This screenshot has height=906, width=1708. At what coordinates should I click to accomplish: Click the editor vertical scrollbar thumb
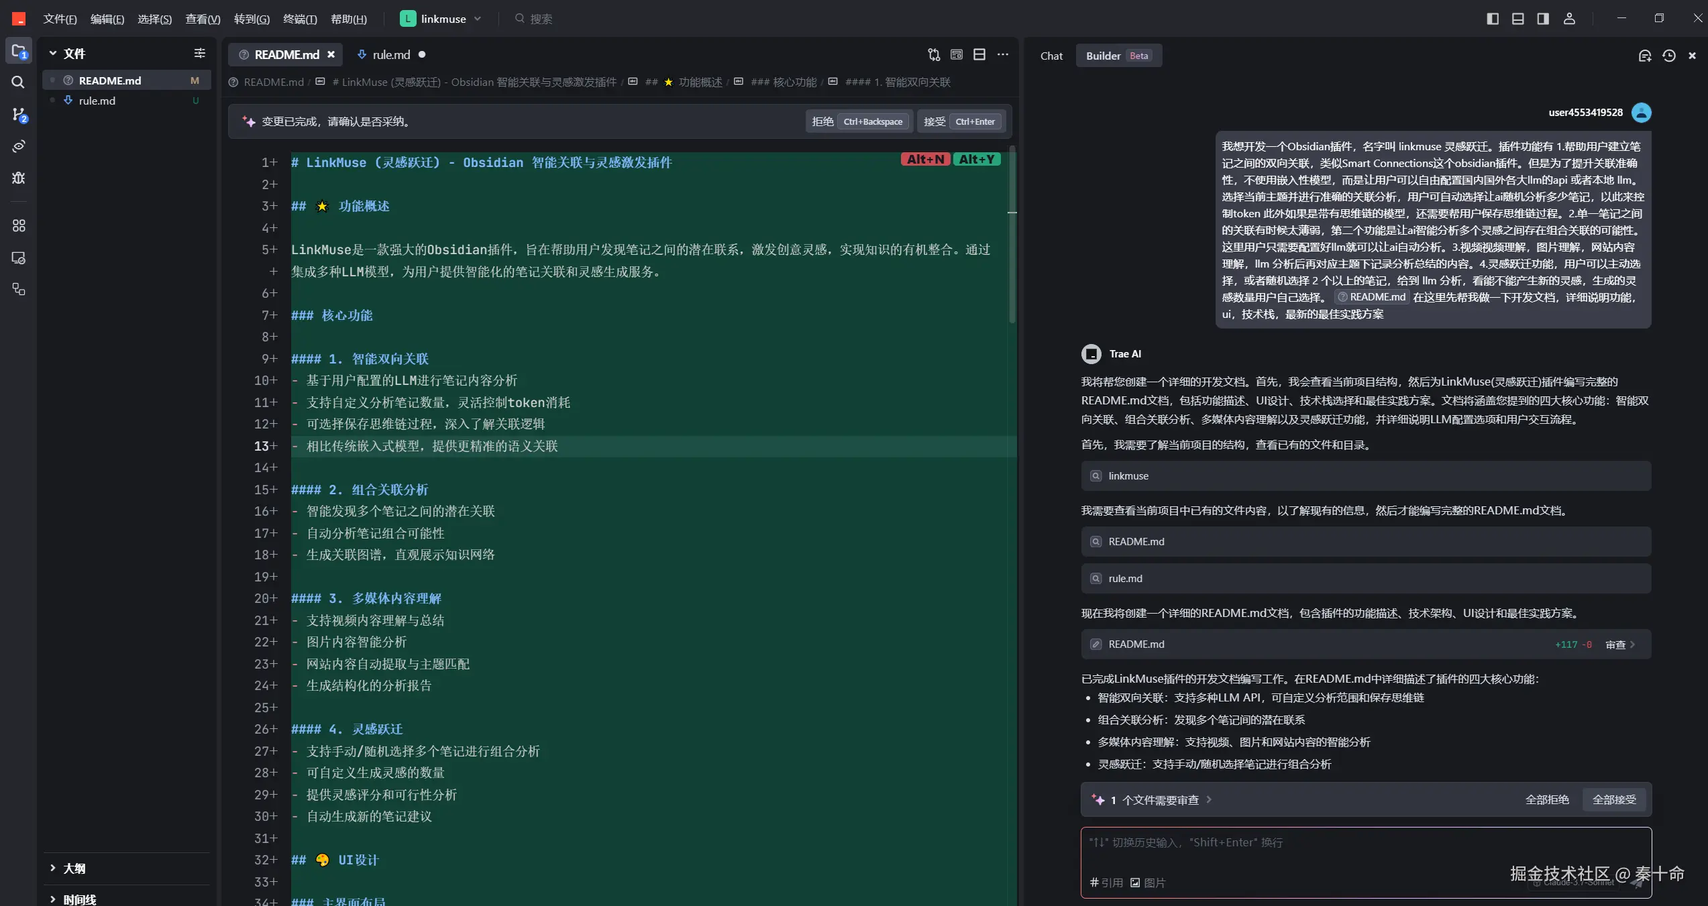click(1012, 235)
